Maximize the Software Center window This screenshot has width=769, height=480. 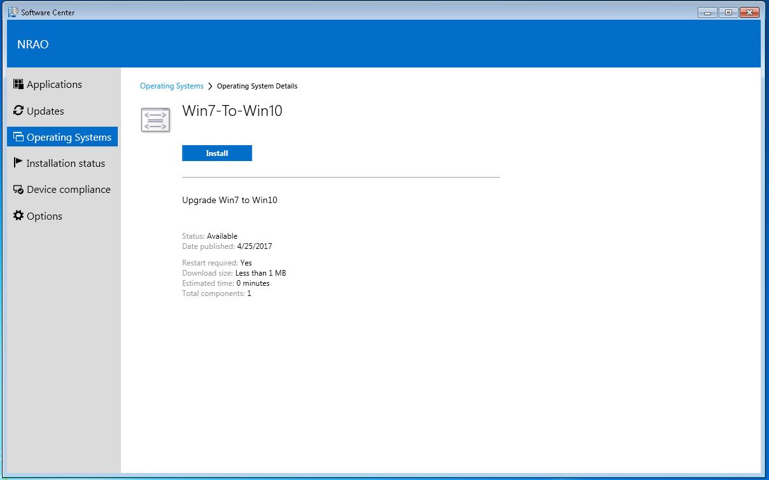pyautogui.click(x=728, y=12)
